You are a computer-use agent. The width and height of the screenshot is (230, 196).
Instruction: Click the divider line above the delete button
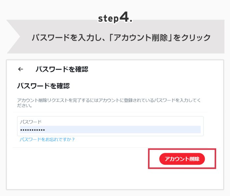point(112,147)
